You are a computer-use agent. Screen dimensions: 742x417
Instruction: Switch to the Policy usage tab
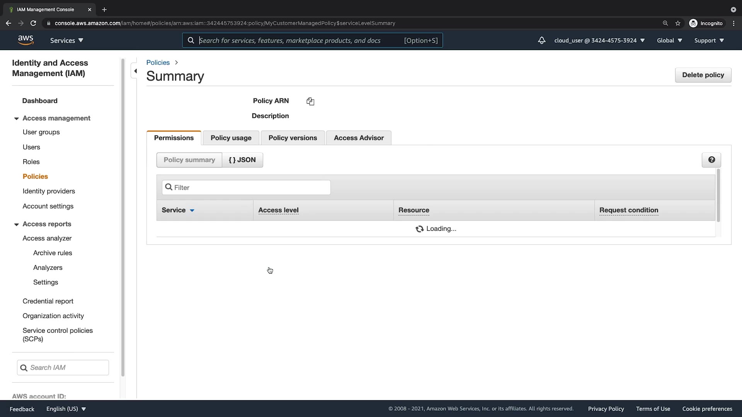(x=231, y=138)
